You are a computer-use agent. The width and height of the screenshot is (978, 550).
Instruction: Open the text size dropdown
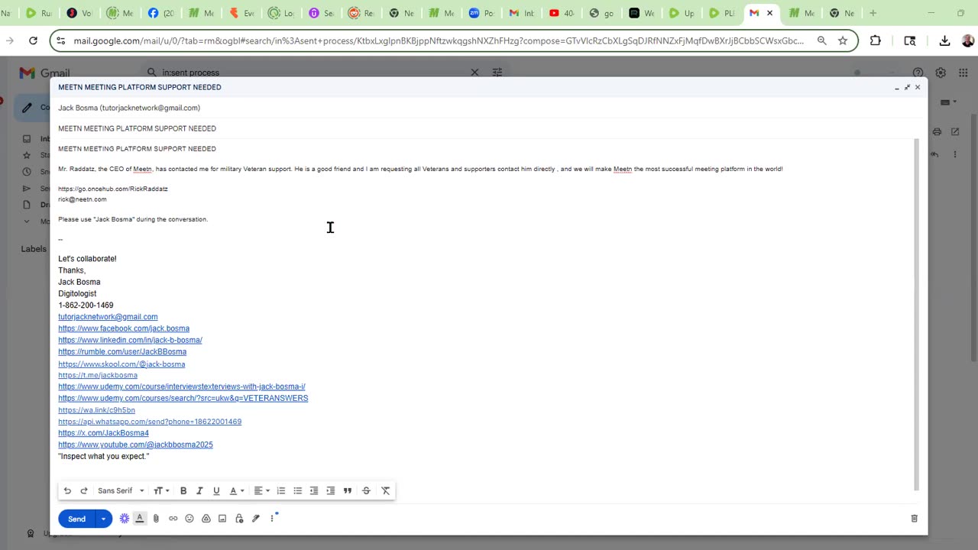161,490
